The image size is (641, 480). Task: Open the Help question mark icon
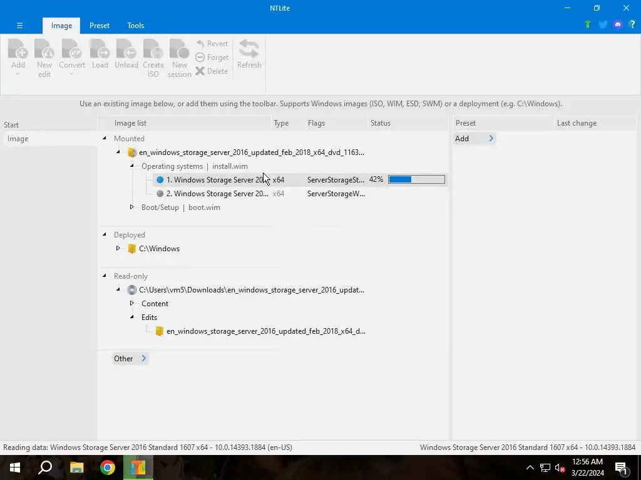632,24
